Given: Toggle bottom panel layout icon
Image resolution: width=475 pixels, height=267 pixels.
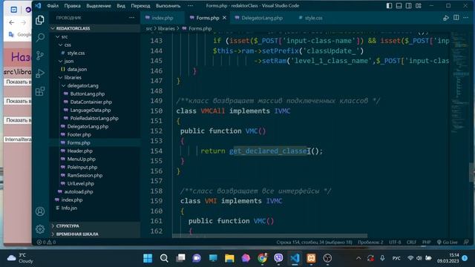Looking at the screenshot, I should [x=399, y=6].
